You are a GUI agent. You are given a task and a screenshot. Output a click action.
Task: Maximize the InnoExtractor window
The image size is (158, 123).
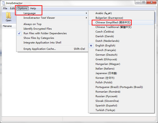click(x=144, y=2)
